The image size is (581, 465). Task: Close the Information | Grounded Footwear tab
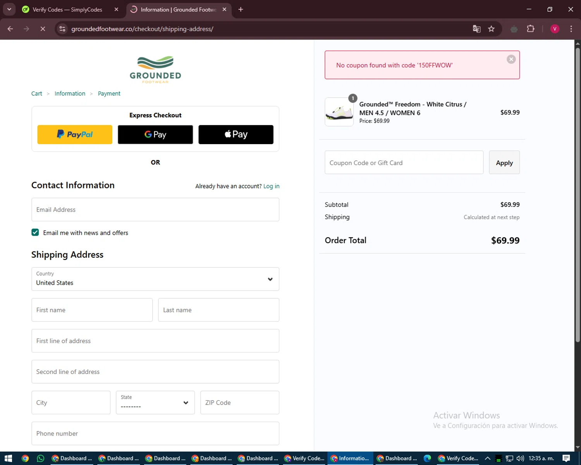[x=224, y=9]
